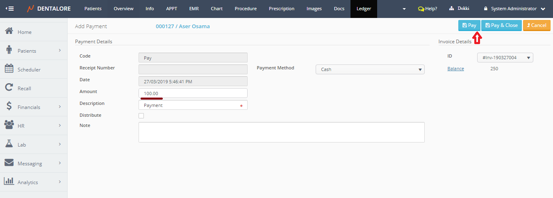This screenshot has height=198, width=553.
Task: Click the Messaging envelope icon
Action: click(9, 163)
